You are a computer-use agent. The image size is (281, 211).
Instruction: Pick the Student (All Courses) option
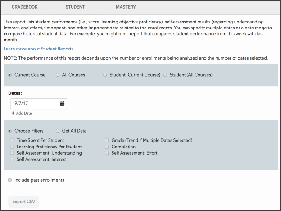click(165, 75)
